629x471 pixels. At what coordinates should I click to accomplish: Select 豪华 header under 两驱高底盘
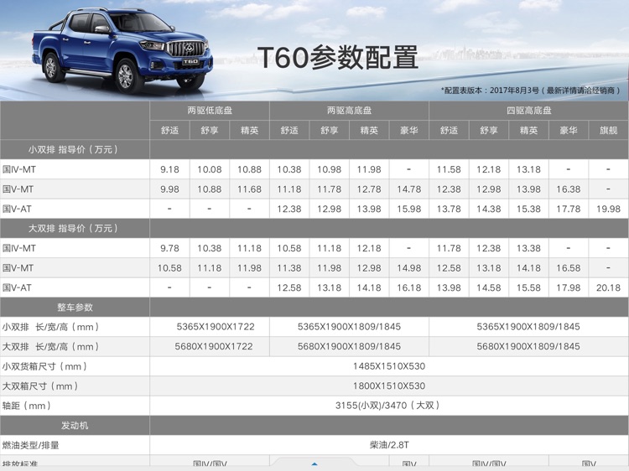(x=408, y=130)
